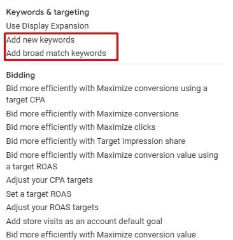
Task: Click Keywords & targeting section header
Action: coord(48,12)
